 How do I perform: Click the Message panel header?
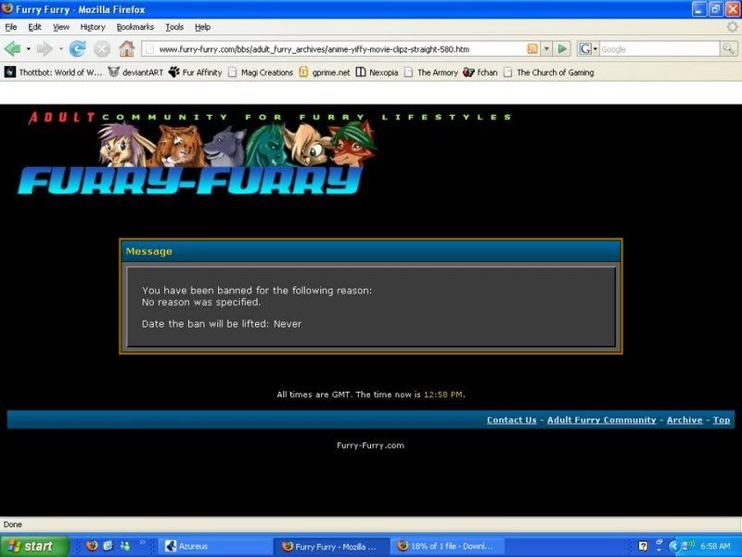(371, 251)
